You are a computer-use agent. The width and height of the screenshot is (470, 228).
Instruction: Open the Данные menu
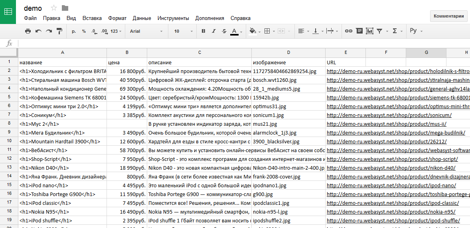[x=142, y=18]
